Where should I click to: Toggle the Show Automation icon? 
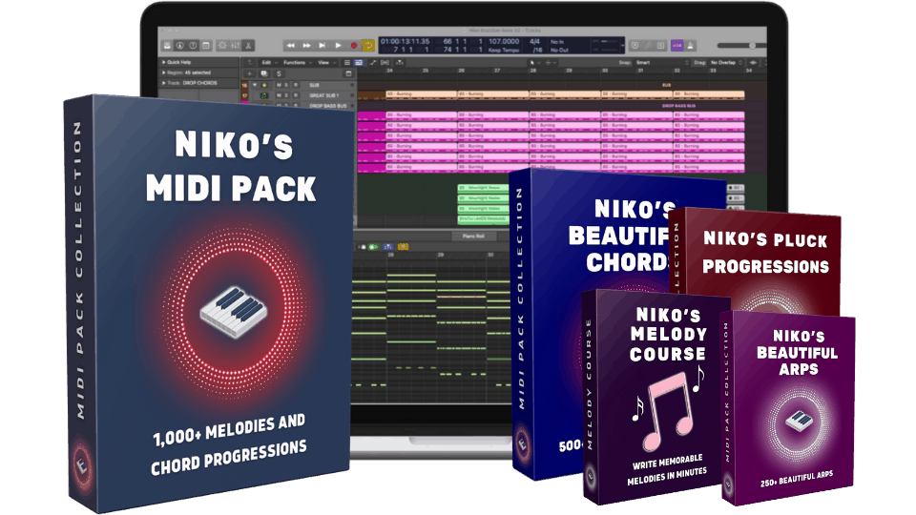point(373,63)
